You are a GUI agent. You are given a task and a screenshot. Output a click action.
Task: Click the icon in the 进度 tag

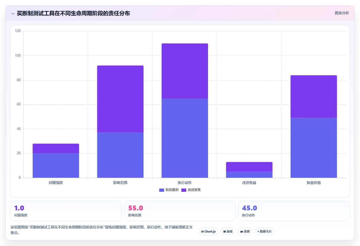(241, 231)
